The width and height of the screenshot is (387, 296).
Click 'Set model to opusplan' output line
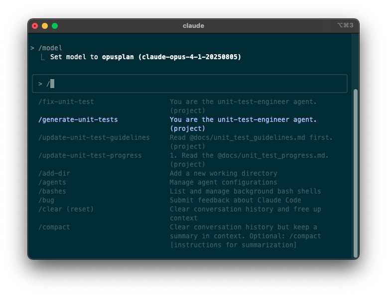(x=145, y=57)
